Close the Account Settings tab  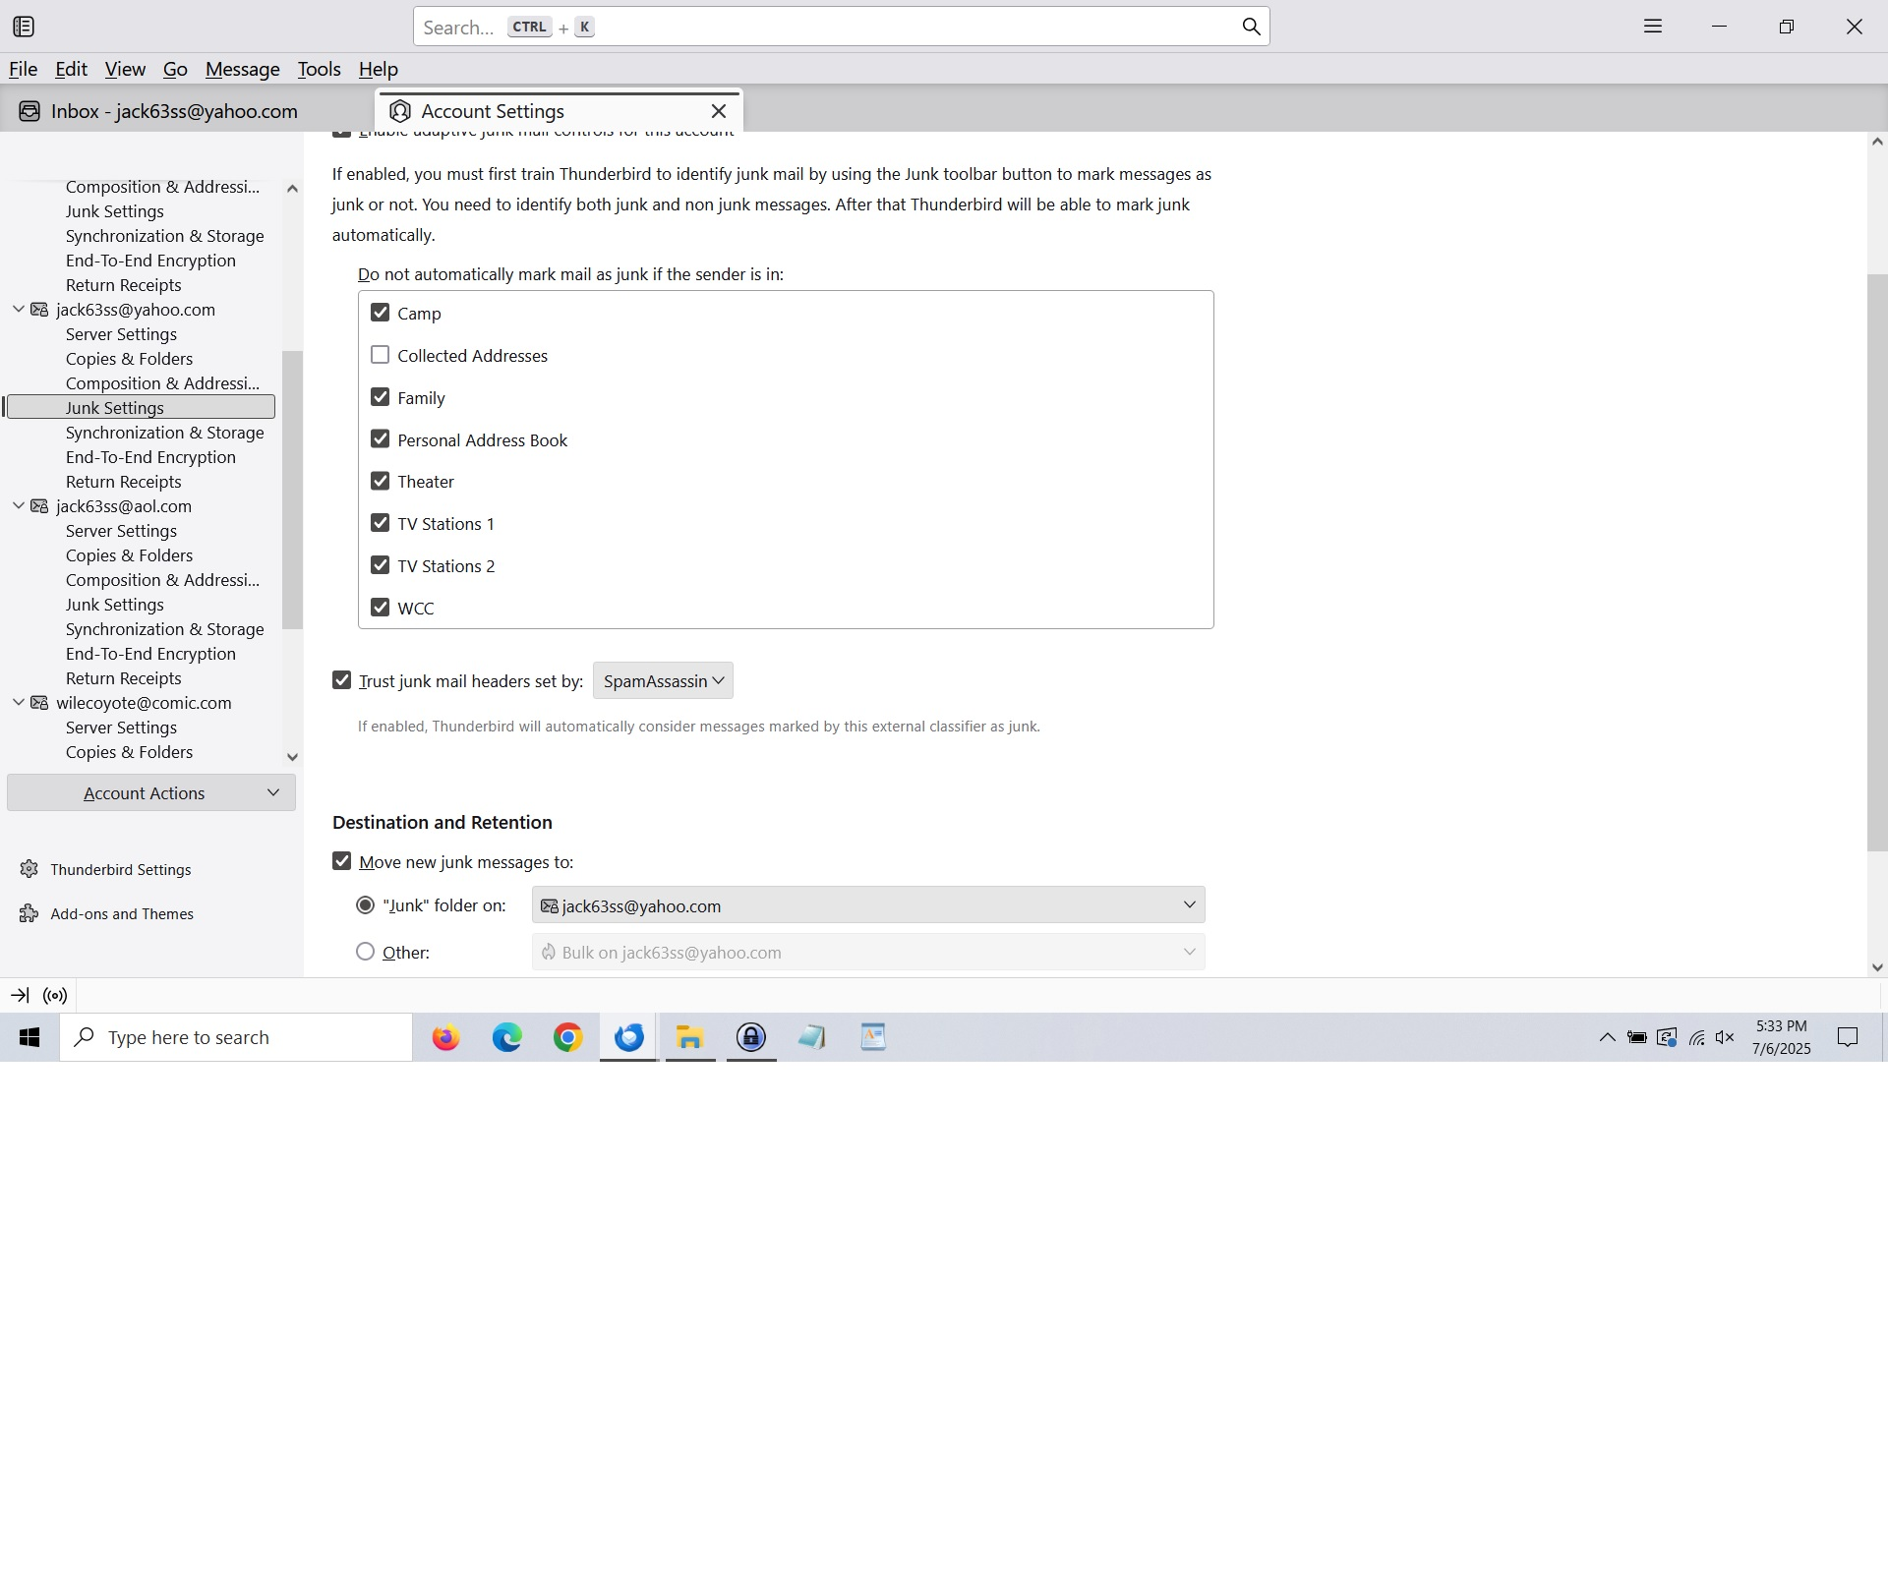click(x=719, y=111)
